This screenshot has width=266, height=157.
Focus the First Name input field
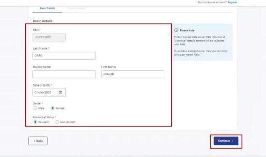(x=133, y=74)
